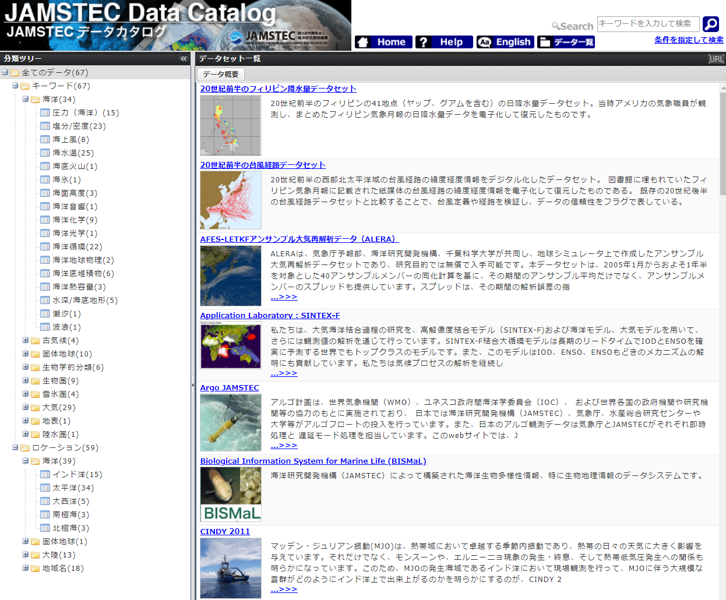The width and height of the screenshot is (726, 600).
Task: Open 20世紀前半のフィリピン降水量データセット link
Action: [279, 89]
